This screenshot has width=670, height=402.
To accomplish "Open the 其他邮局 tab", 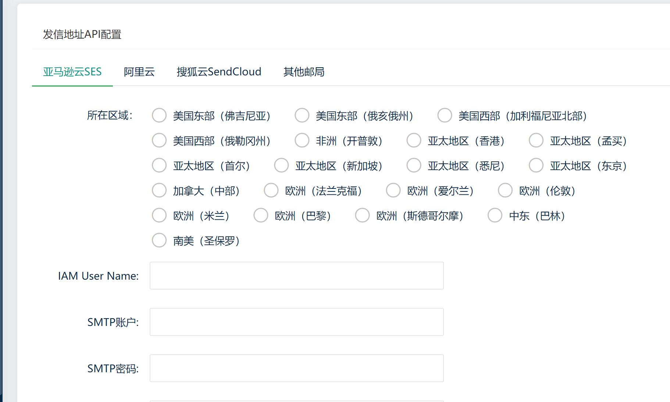I will pyautogui.click(x=304, y=72).
